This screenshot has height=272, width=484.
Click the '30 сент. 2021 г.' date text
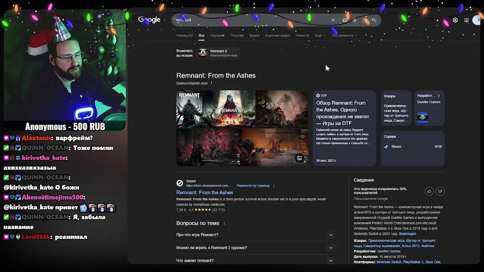[x=326, y=161]
